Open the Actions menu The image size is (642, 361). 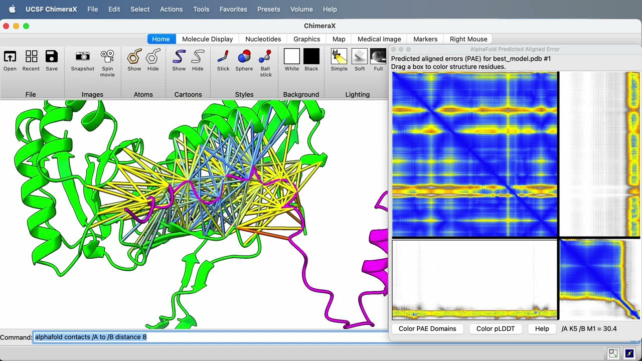pos(172,9)
